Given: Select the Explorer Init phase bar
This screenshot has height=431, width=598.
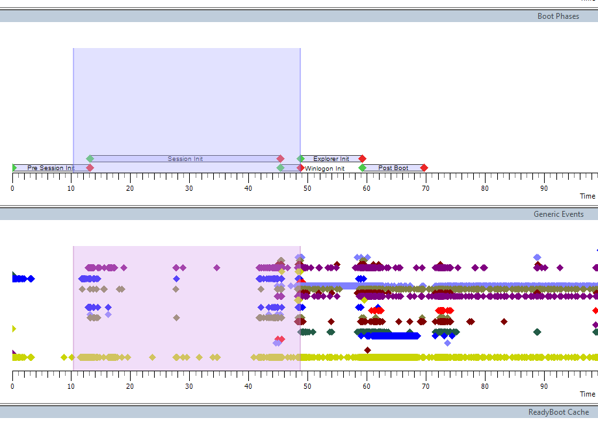Looking at the screenshot, I should click(331, 159).
